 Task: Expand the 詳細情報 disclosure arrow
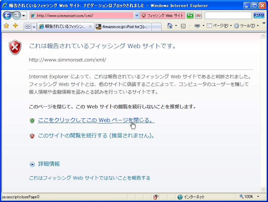click(32, 164)
